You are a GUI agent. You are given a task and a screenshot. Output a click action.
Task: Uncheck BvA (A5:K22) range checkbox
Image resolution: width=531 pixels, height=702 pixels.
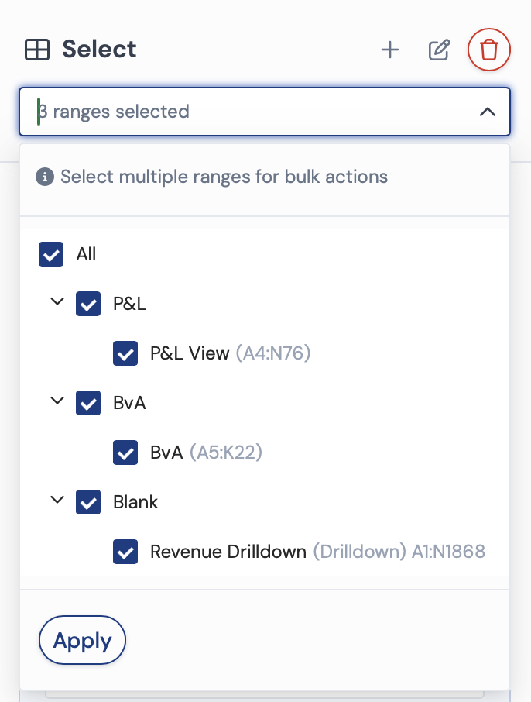click(x=125, y=453)
